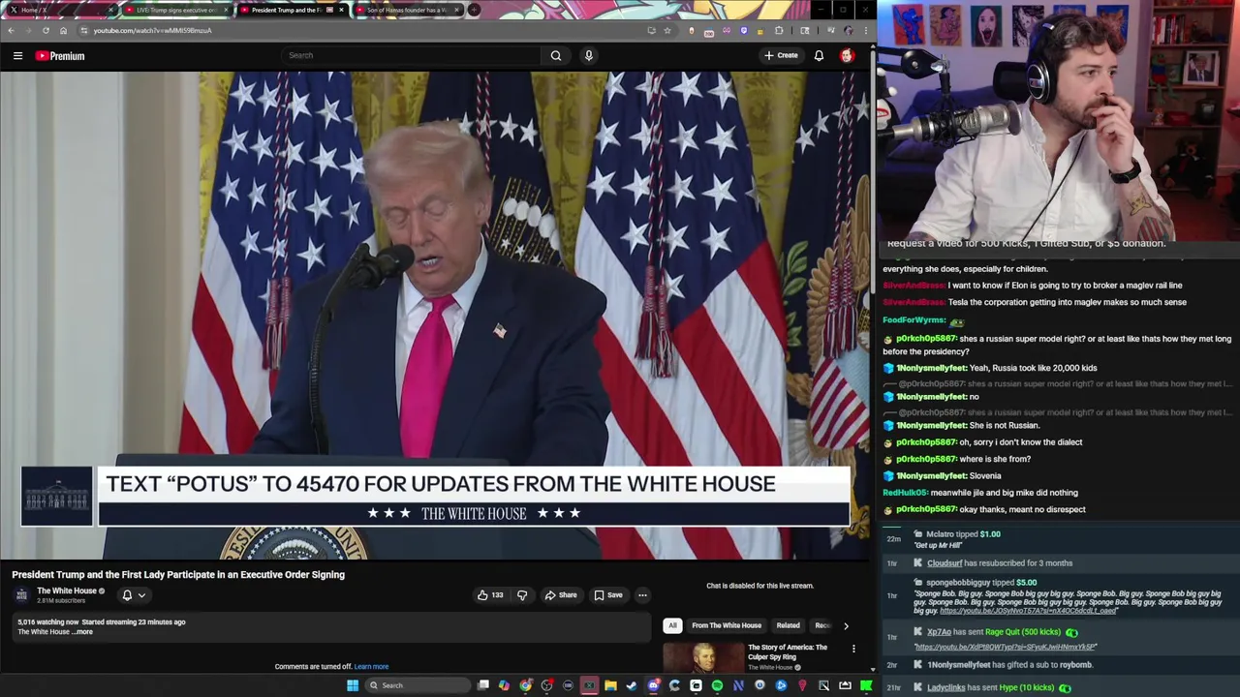Open Chrome from the taskbar
Viewport: 1240px width, 697px height.
[525, 685]
